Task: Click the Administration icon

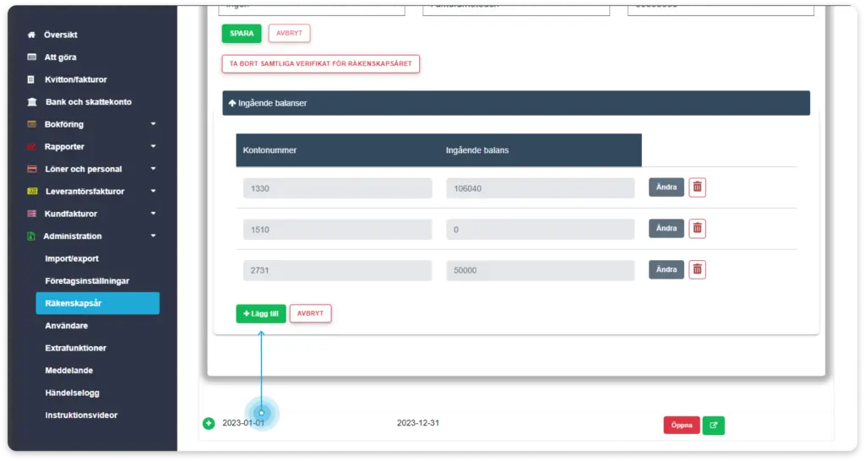Action: pos(31,236)
